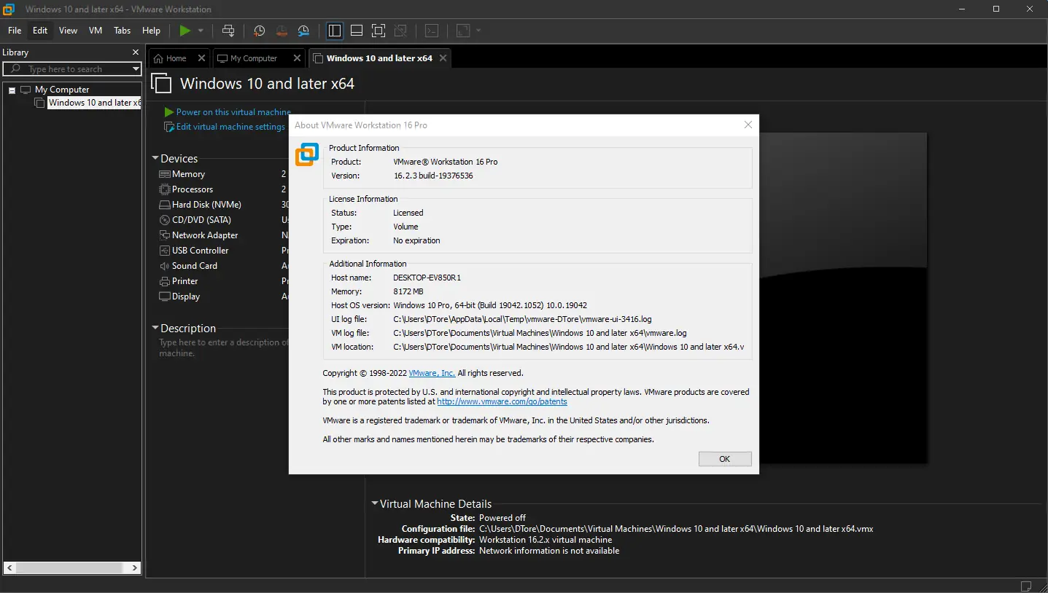Open the VM menu
The width and height of the screenshot is (1048, 593).
tap(95, 31)
